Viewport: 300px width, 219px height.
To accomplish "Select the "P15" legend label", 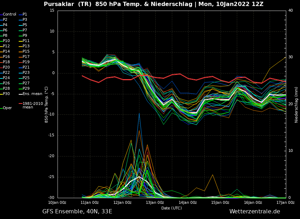I will 26,52.
